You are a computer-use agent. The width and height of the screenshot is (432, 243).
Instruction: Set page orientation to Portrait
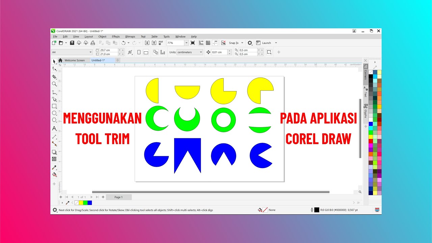tap(139, 52)
